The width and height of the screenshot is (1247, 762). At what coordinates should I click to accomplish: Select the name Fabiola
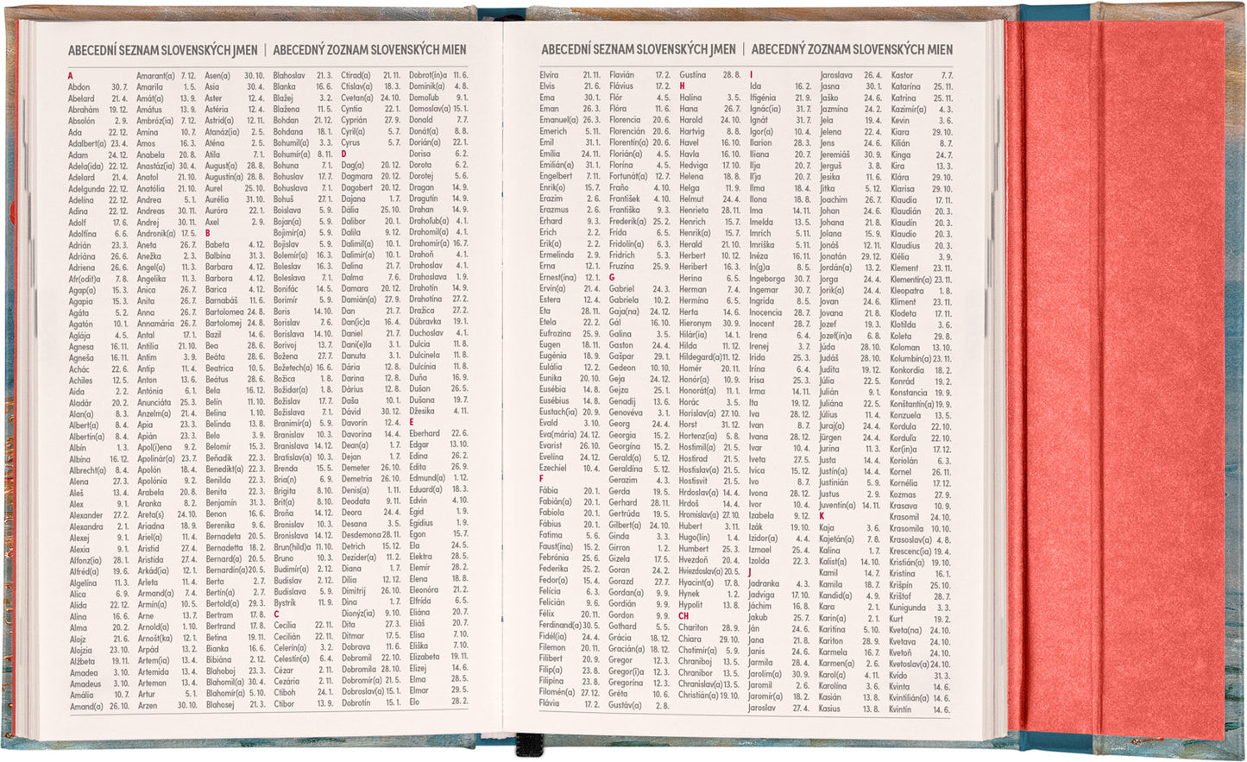[x=551, y=513]
